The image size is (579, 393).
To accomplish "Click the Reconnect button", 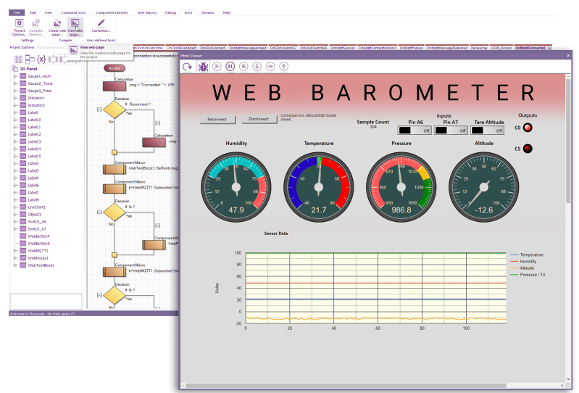I will pyautogui.click(x=217, y=120).
